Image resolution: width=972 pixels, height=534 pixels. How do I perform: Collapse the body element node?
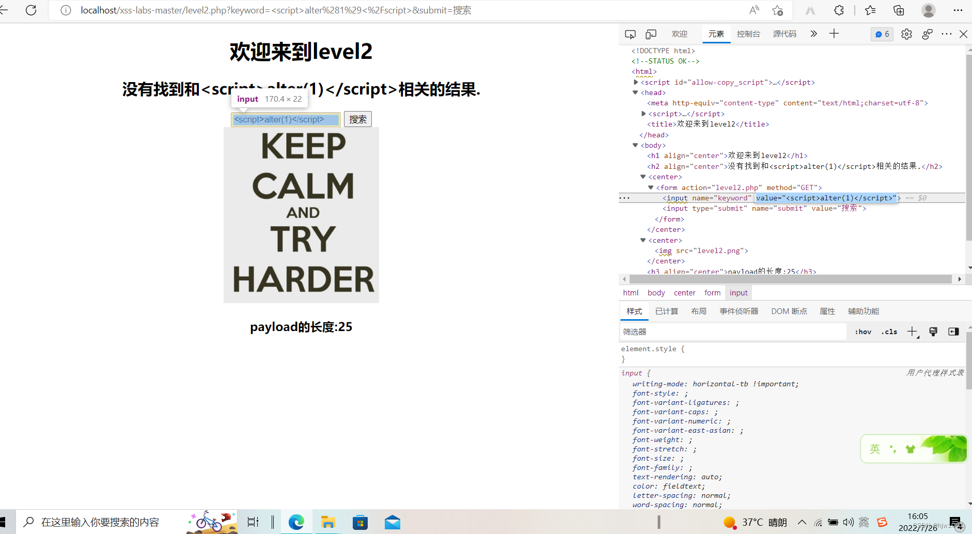pos(635,145)
